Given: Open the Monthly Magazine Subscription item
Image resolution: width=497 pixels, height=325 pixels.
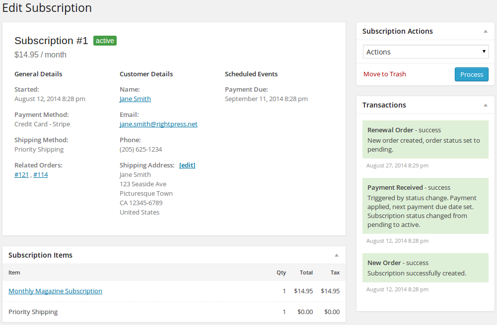Looking at the screenshot, I should point(55,291).
